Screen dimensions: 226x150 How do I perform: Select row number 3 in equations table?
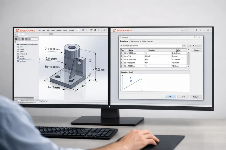pyautogui.click(x=122, y=59)
